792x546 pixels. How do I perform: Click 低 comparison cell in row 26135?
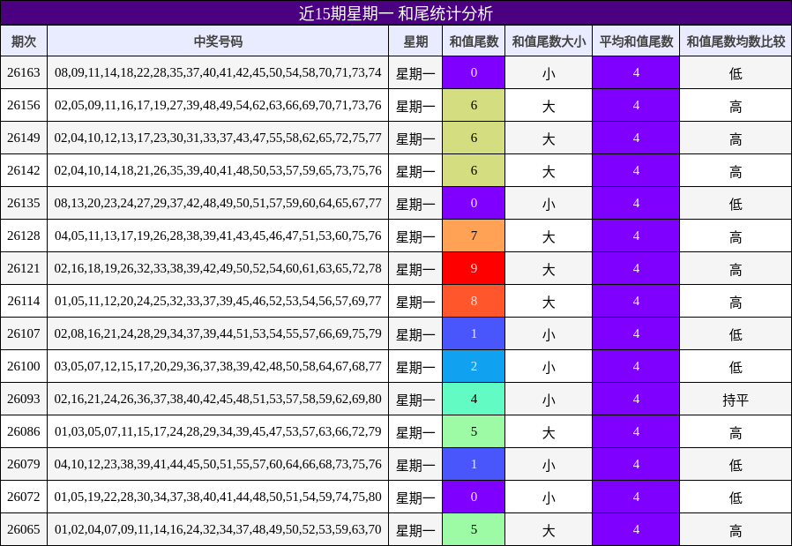coord(736,203)
